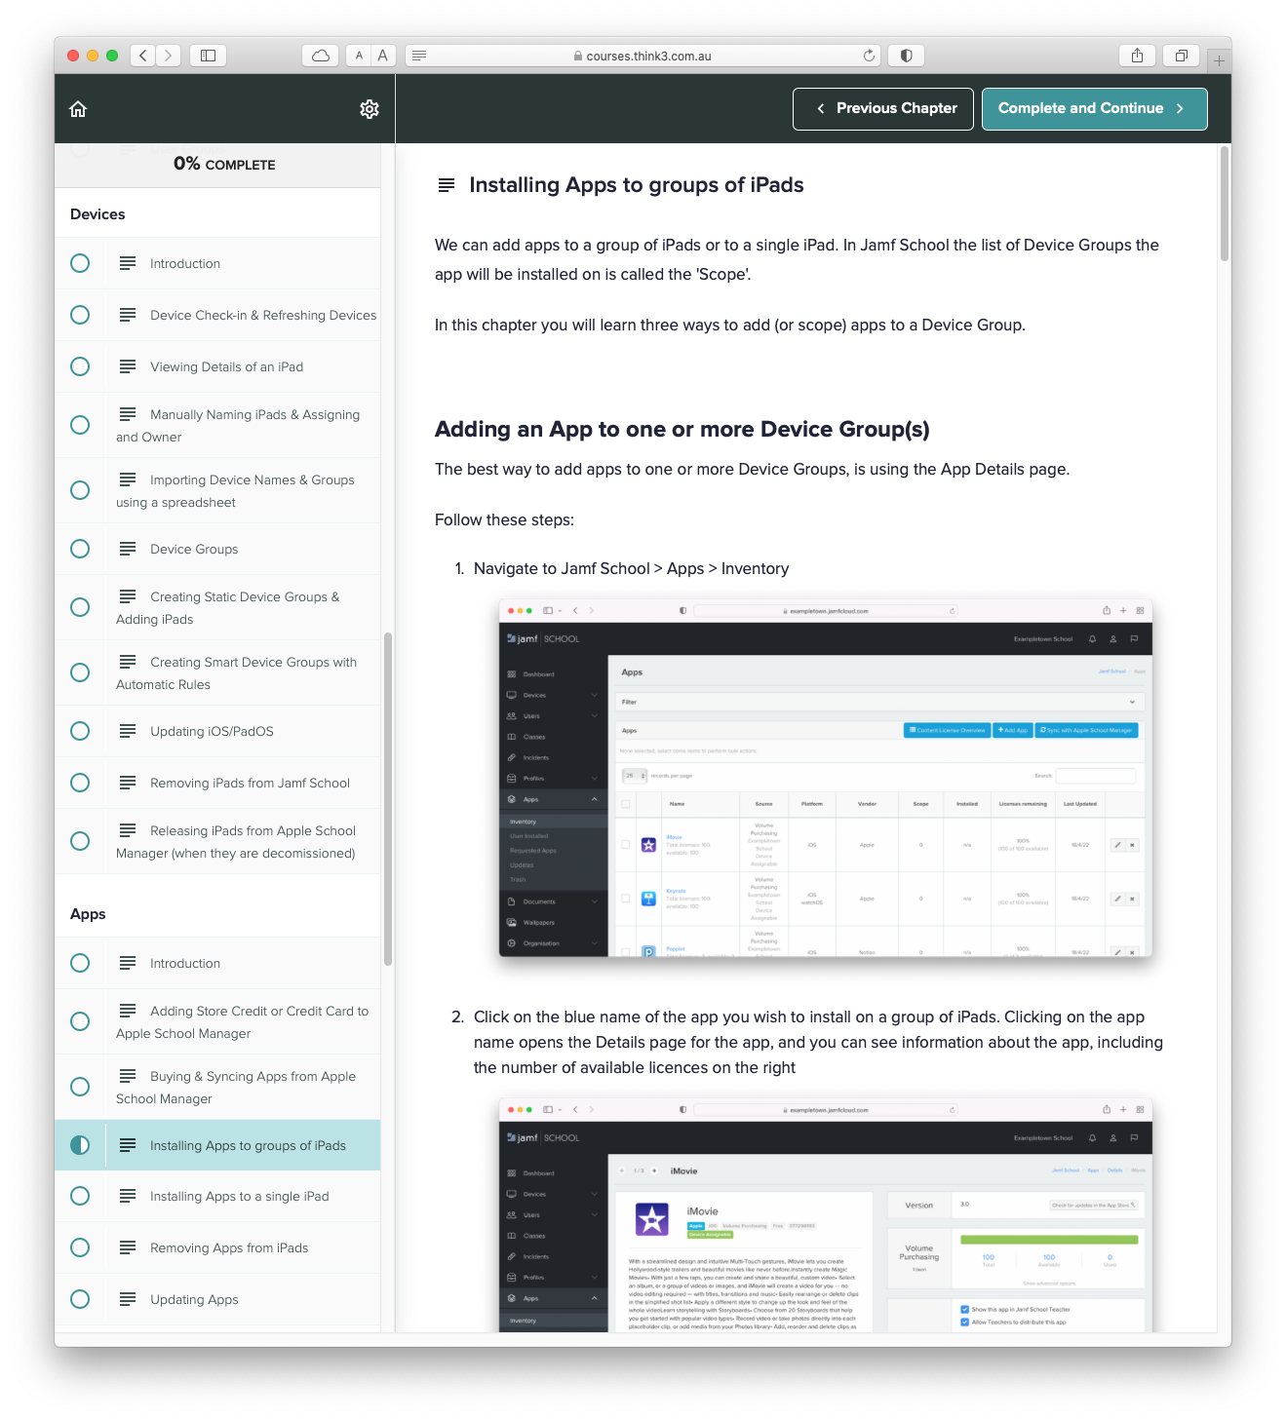The width and height of the screenshot is (1286, 1419).
Task: Open the iMovie details page screenshot
Action: click(826, 1215)
